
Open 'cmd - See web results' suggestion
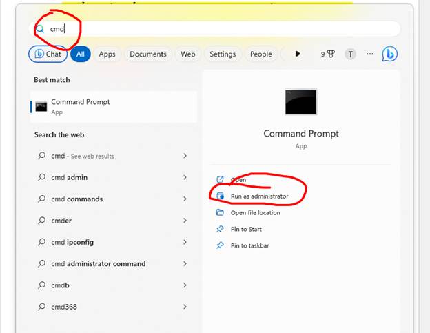point(114,156)
